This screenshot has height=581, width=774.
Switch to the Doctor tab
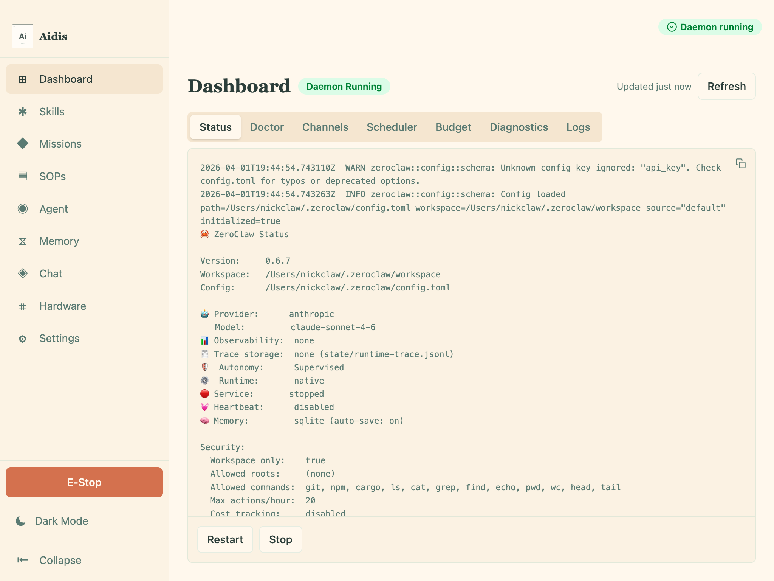pos(267,127)
